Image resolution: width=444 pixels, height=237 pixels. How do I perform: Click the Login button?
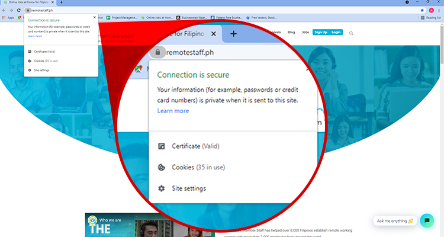[x=336, y=33]
